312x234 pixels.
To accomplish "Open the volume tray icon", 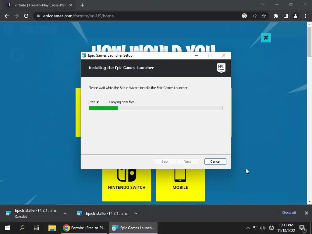I will [x=263, y=228].
